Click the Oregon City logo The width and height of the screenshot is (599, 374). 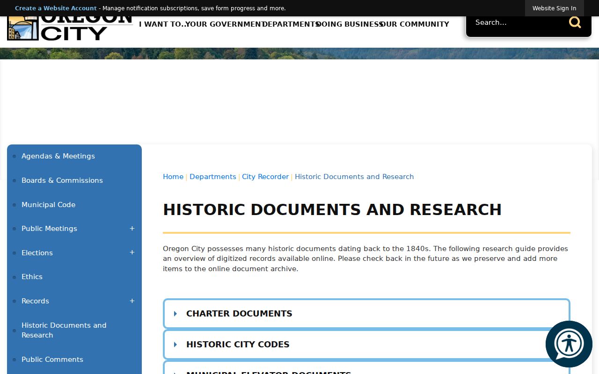70,29
